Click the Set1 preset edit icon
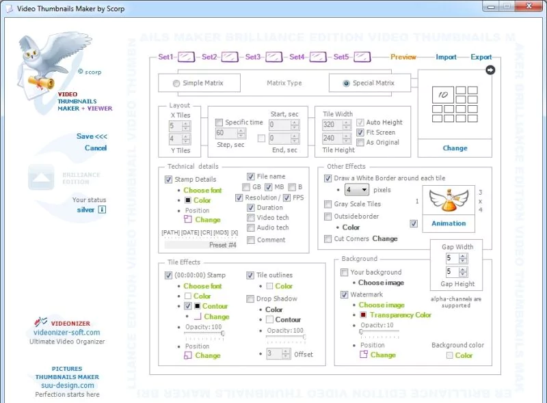 tap(187, 57)
